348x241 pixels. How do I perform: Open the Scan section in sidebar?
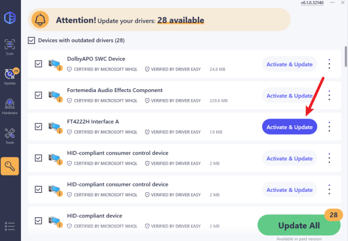[10, 48]
